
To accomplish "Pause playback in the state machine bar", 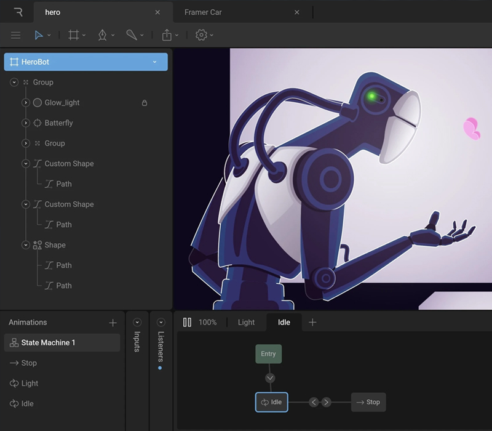I will 187,322.
